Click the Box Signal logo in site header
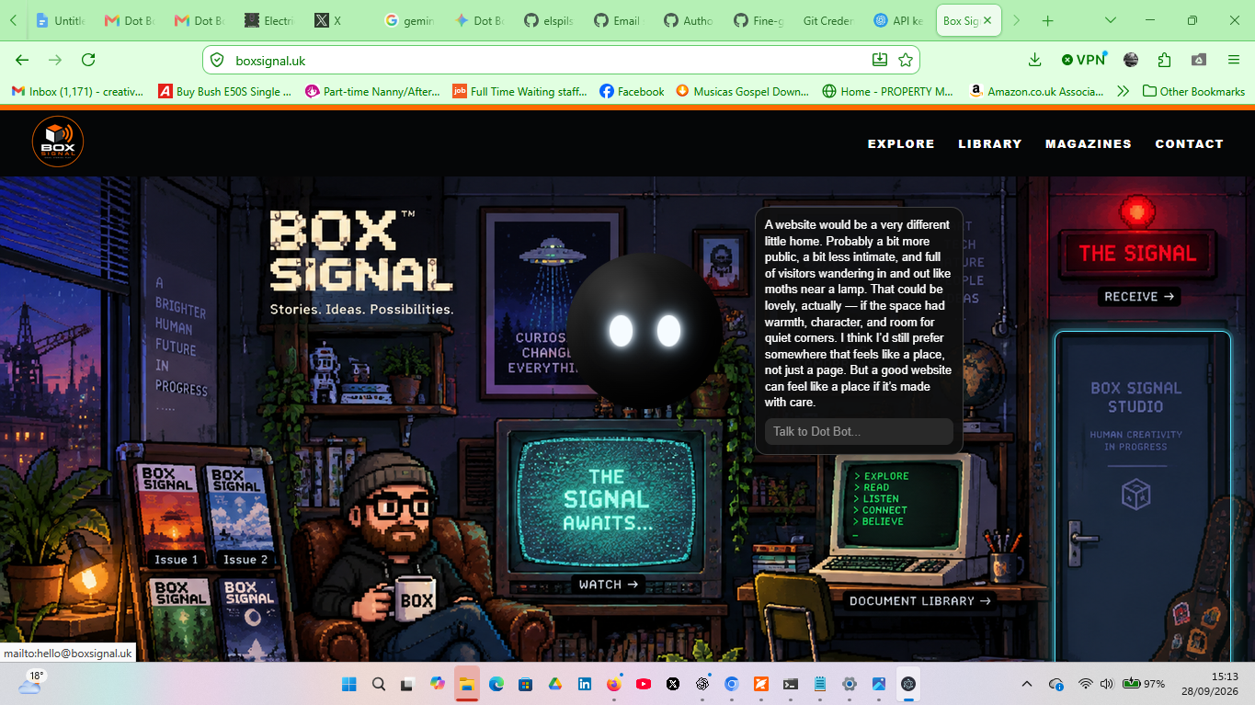Image resolution: width=1255 pixels, height=705 pixels. click(x=58, y=142)
